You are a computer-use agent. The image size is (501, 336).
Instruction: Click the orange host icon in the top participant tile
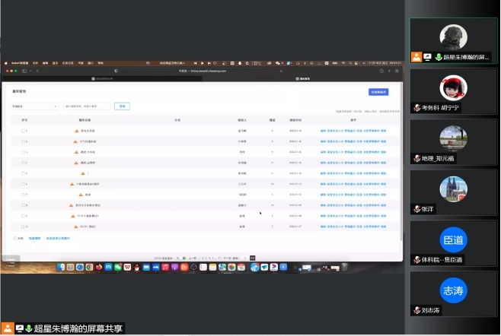coord(416,57)
